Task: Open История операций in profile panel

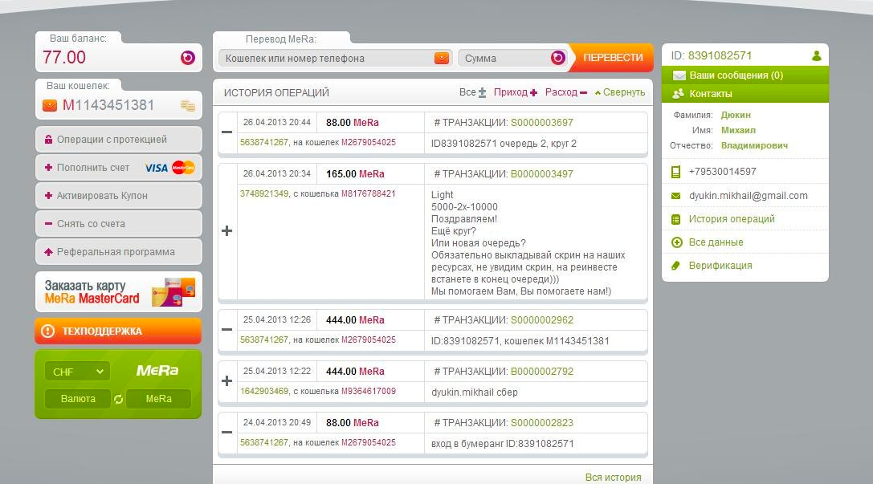Action: tap(732, 218)
